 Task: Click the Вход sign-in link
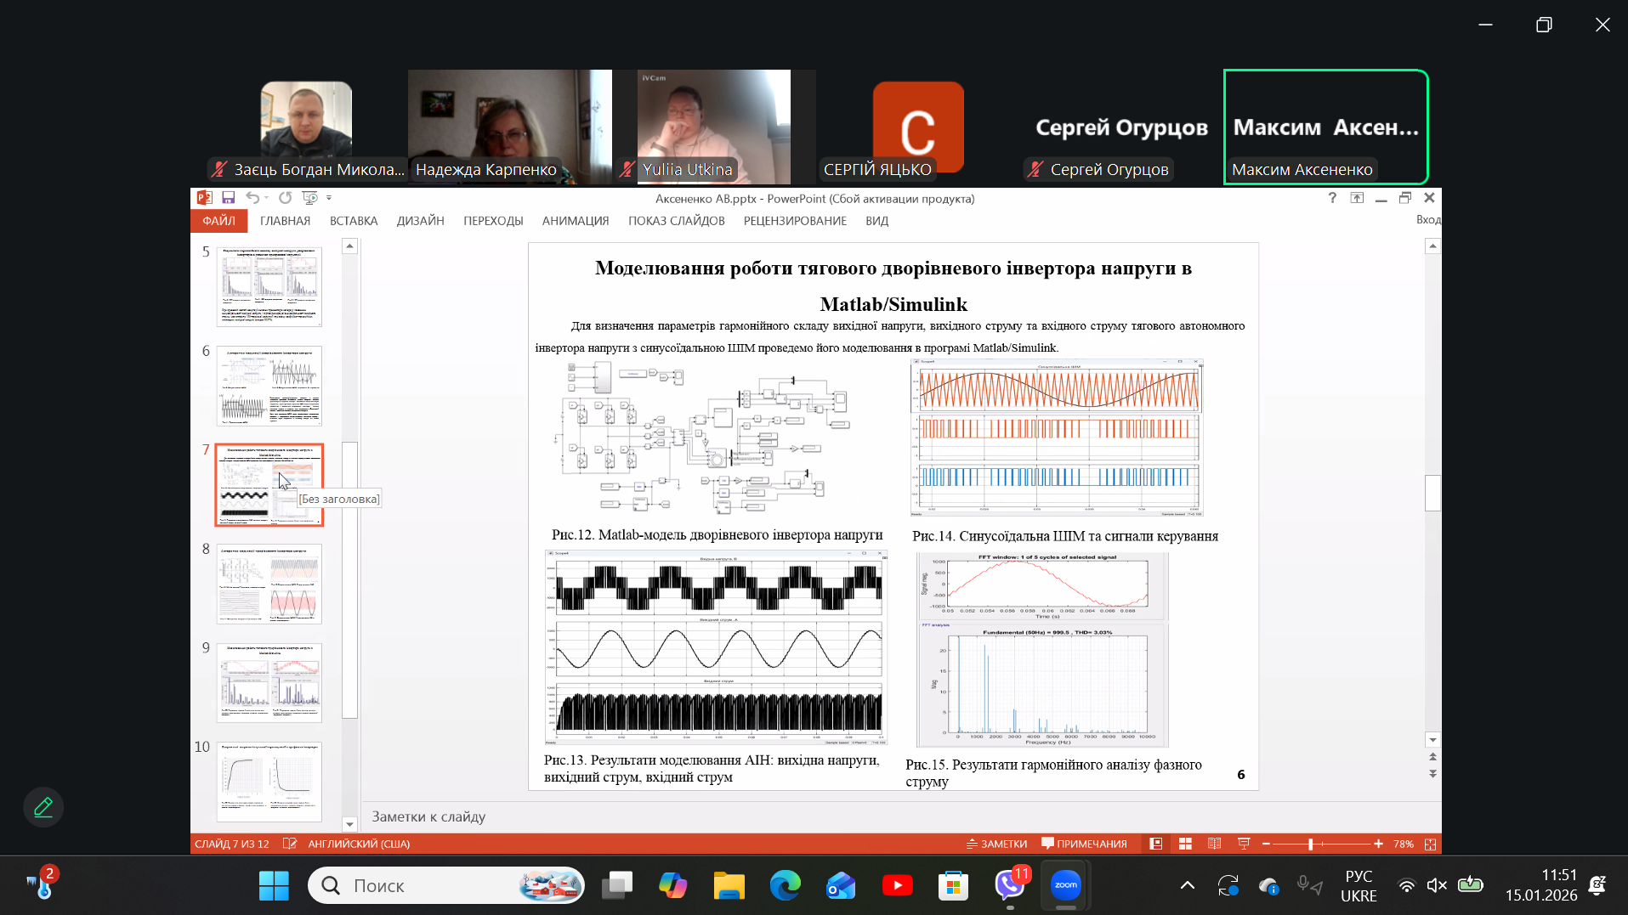point(1427,220)
